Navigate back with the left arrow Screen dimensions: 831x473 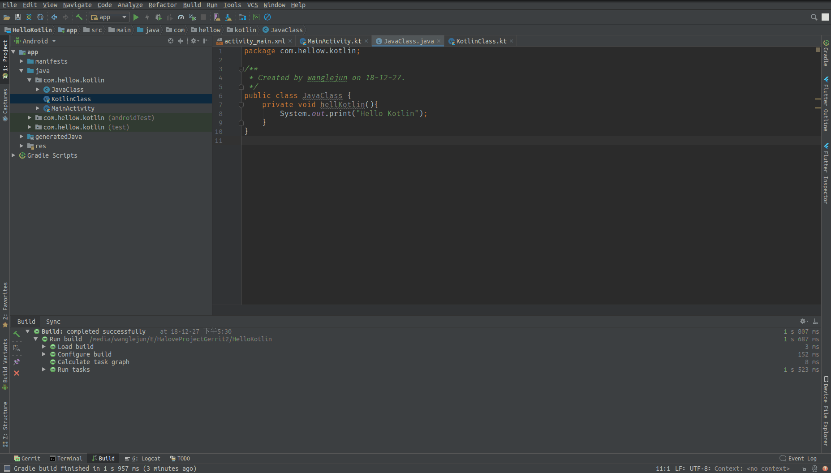(x=54, y=17)
